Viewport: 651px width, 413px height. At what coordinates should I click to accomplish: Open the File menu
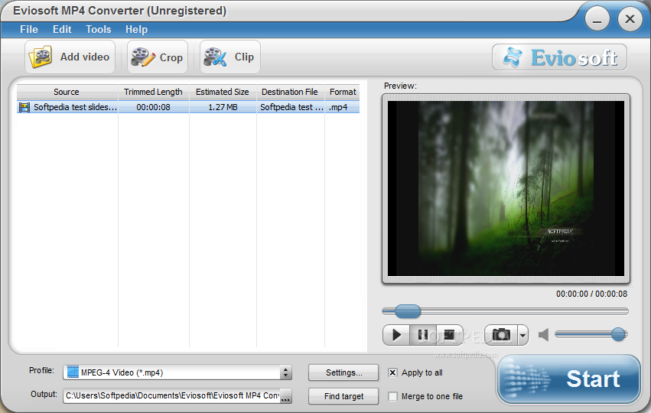(29, 30)
